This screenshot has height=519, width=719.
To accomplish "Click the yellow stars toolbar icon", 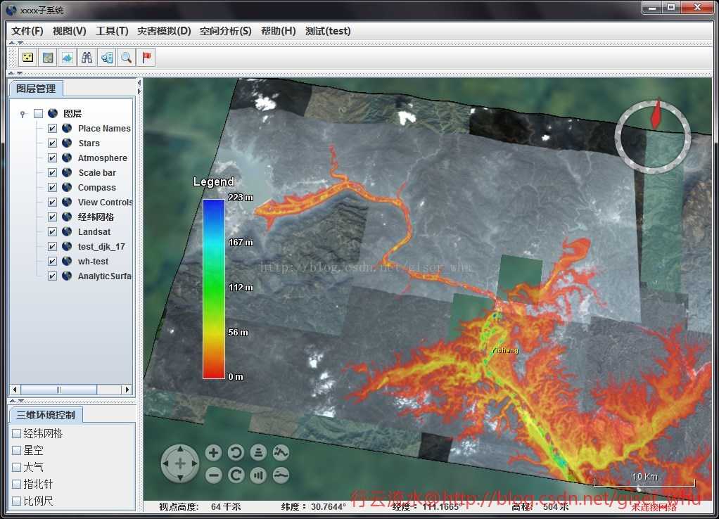I will pyautogui.click(x=27, y=58).
